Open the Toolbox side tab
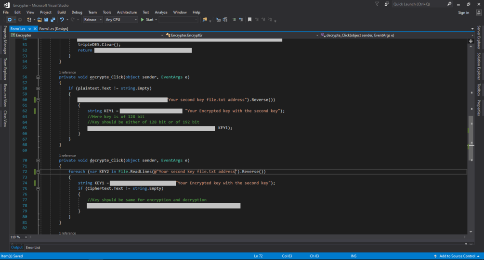 click(x=479, y=90)
